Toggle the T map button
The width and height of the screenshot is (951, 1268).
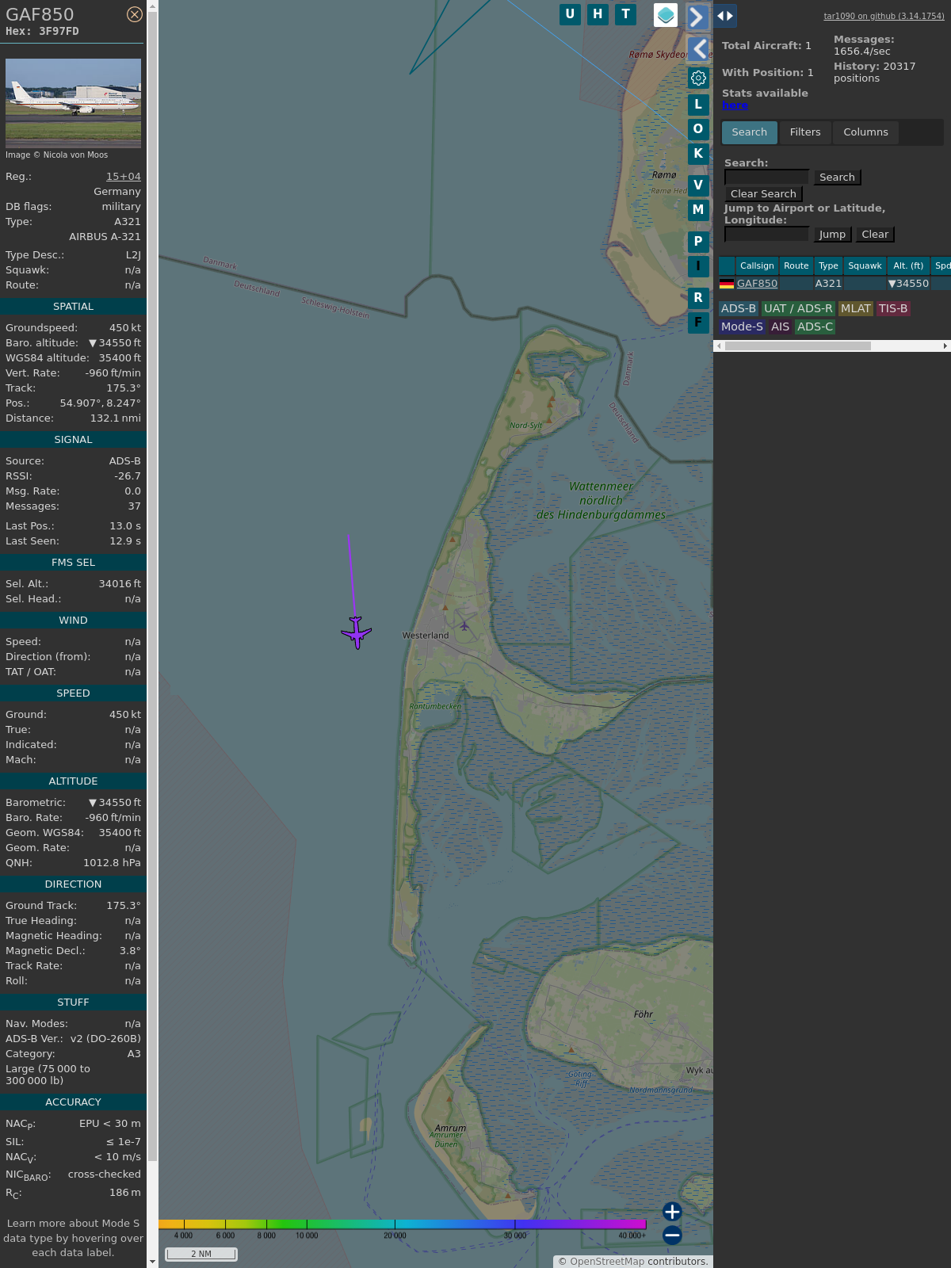point(626,14)
